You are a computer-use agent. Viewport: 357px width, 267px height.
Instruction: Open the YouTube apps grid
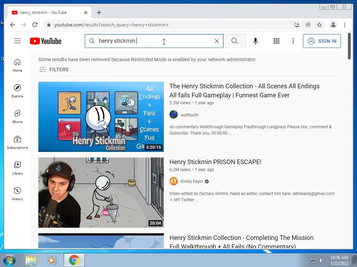coord(276,41)
